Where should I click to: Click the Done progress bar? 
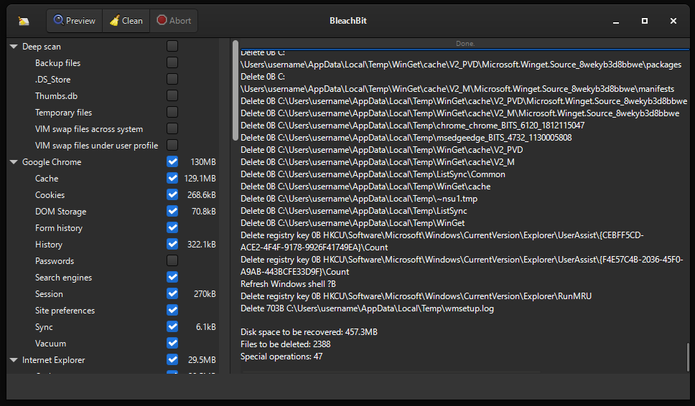[x=465, y=44]
